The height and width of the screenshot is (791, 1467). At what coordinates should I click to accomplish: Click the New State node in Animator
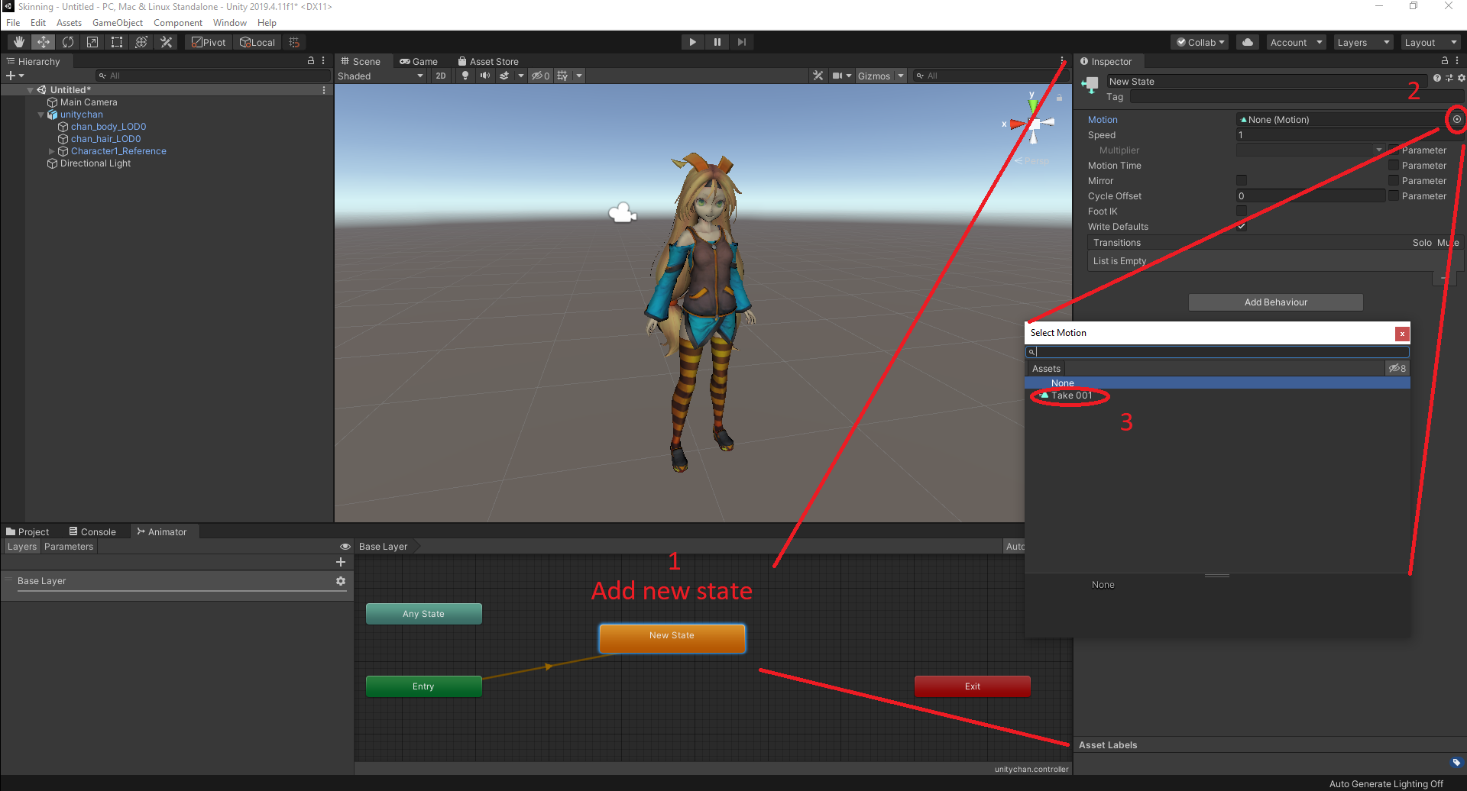point(672,638)
